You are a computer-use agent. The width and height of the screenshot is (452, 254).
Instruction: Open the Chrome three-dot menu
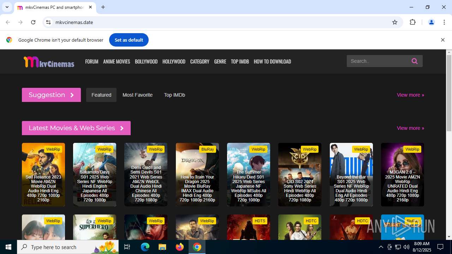444,22
